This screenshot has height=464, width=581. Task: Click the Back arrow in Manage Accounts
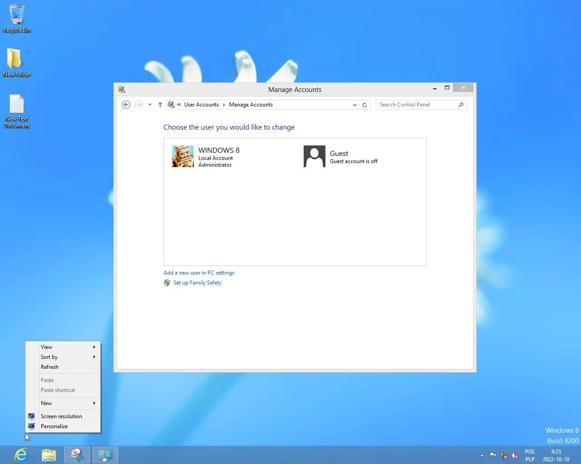(x=126, y=105)
